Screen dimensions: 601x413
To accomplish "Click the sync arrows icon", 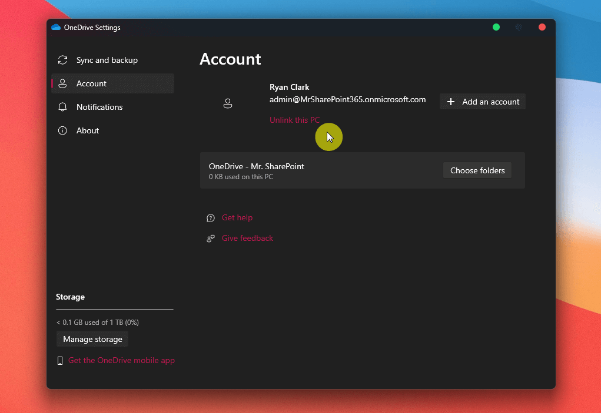I will [x=62, y=60].
